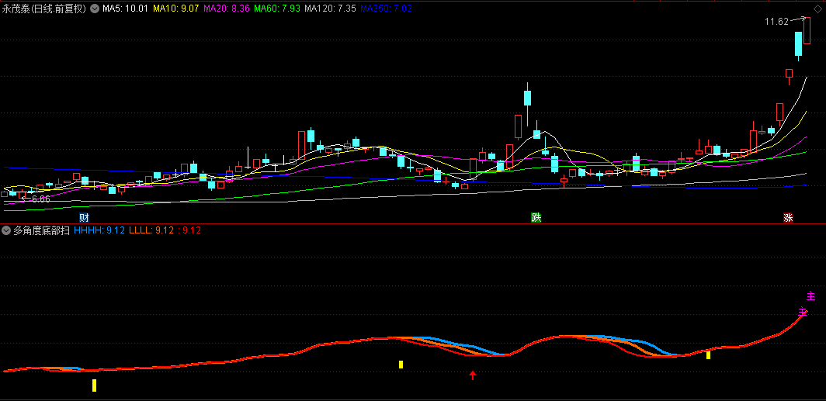826x401 pixels.
Task: Click the upper magenta 主 signal marker
Action: tap(811, 296)
